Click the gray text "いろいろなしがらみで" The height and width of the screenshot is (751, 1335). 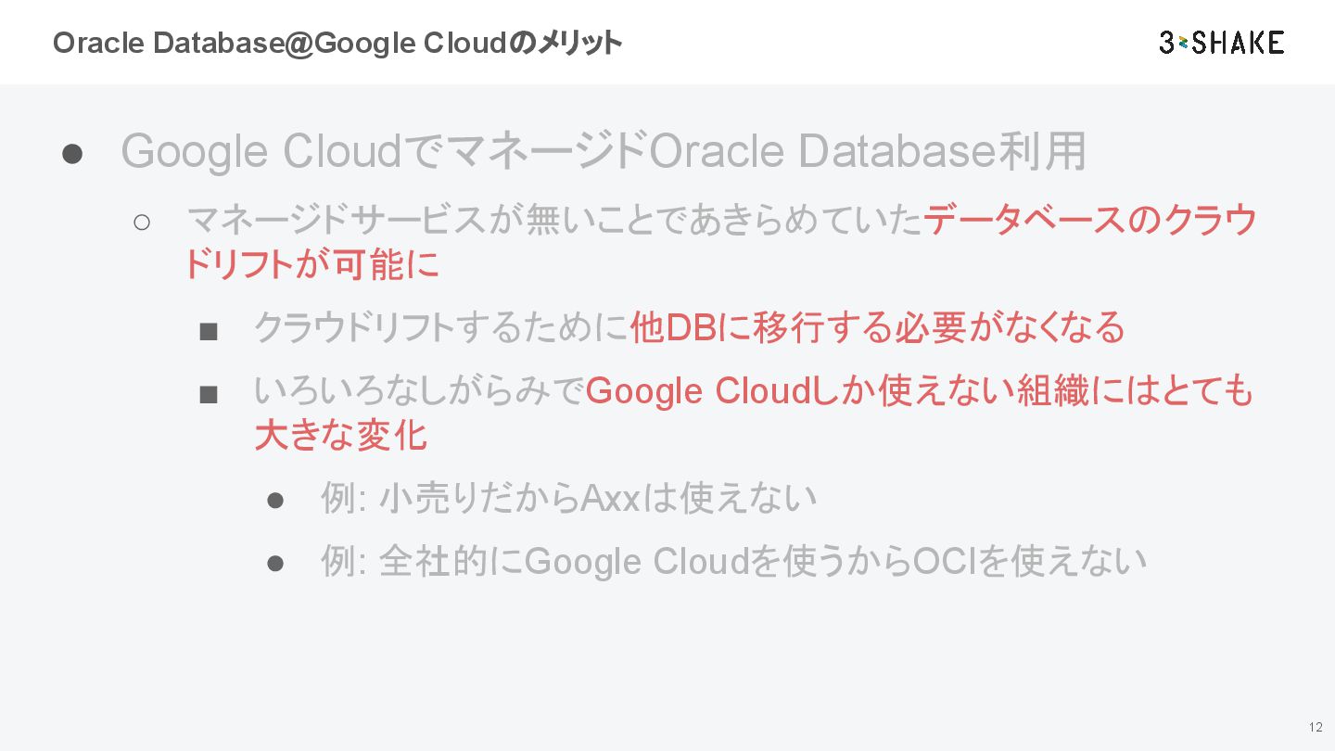pos(419,392)
